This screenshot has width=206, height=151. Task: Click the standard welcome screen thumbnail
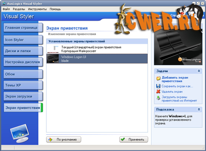coord(53,49)
